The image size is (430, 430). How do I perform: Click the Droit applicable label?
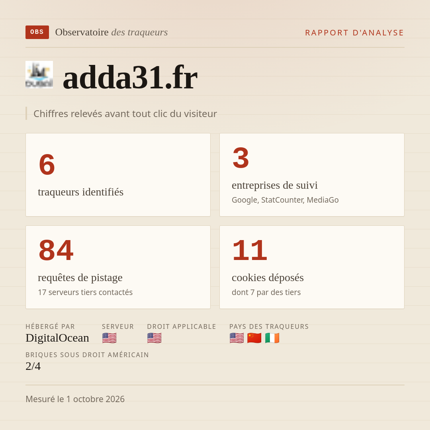[182, 326]
